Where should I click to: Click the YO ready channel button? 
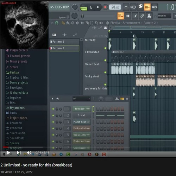[x=82, y=109]
